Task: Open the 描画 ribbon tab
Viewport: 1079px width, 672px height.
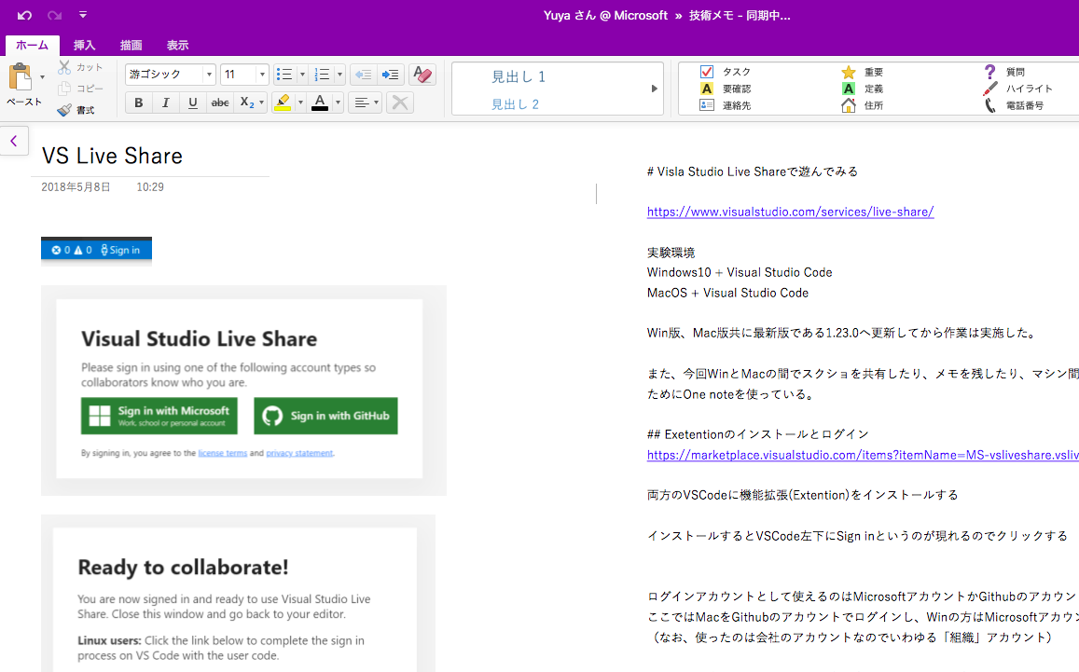Action: tap(131, 45)
